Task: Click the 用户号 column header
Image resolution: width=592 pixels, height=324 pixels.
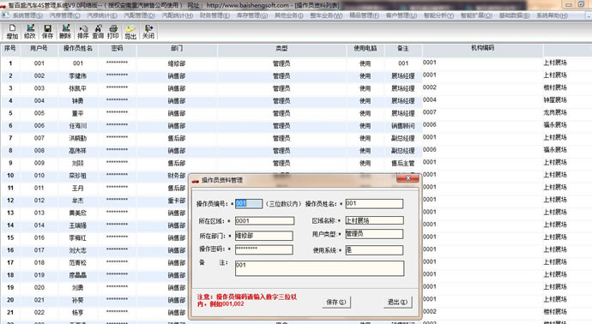Action: click(39, 48)
